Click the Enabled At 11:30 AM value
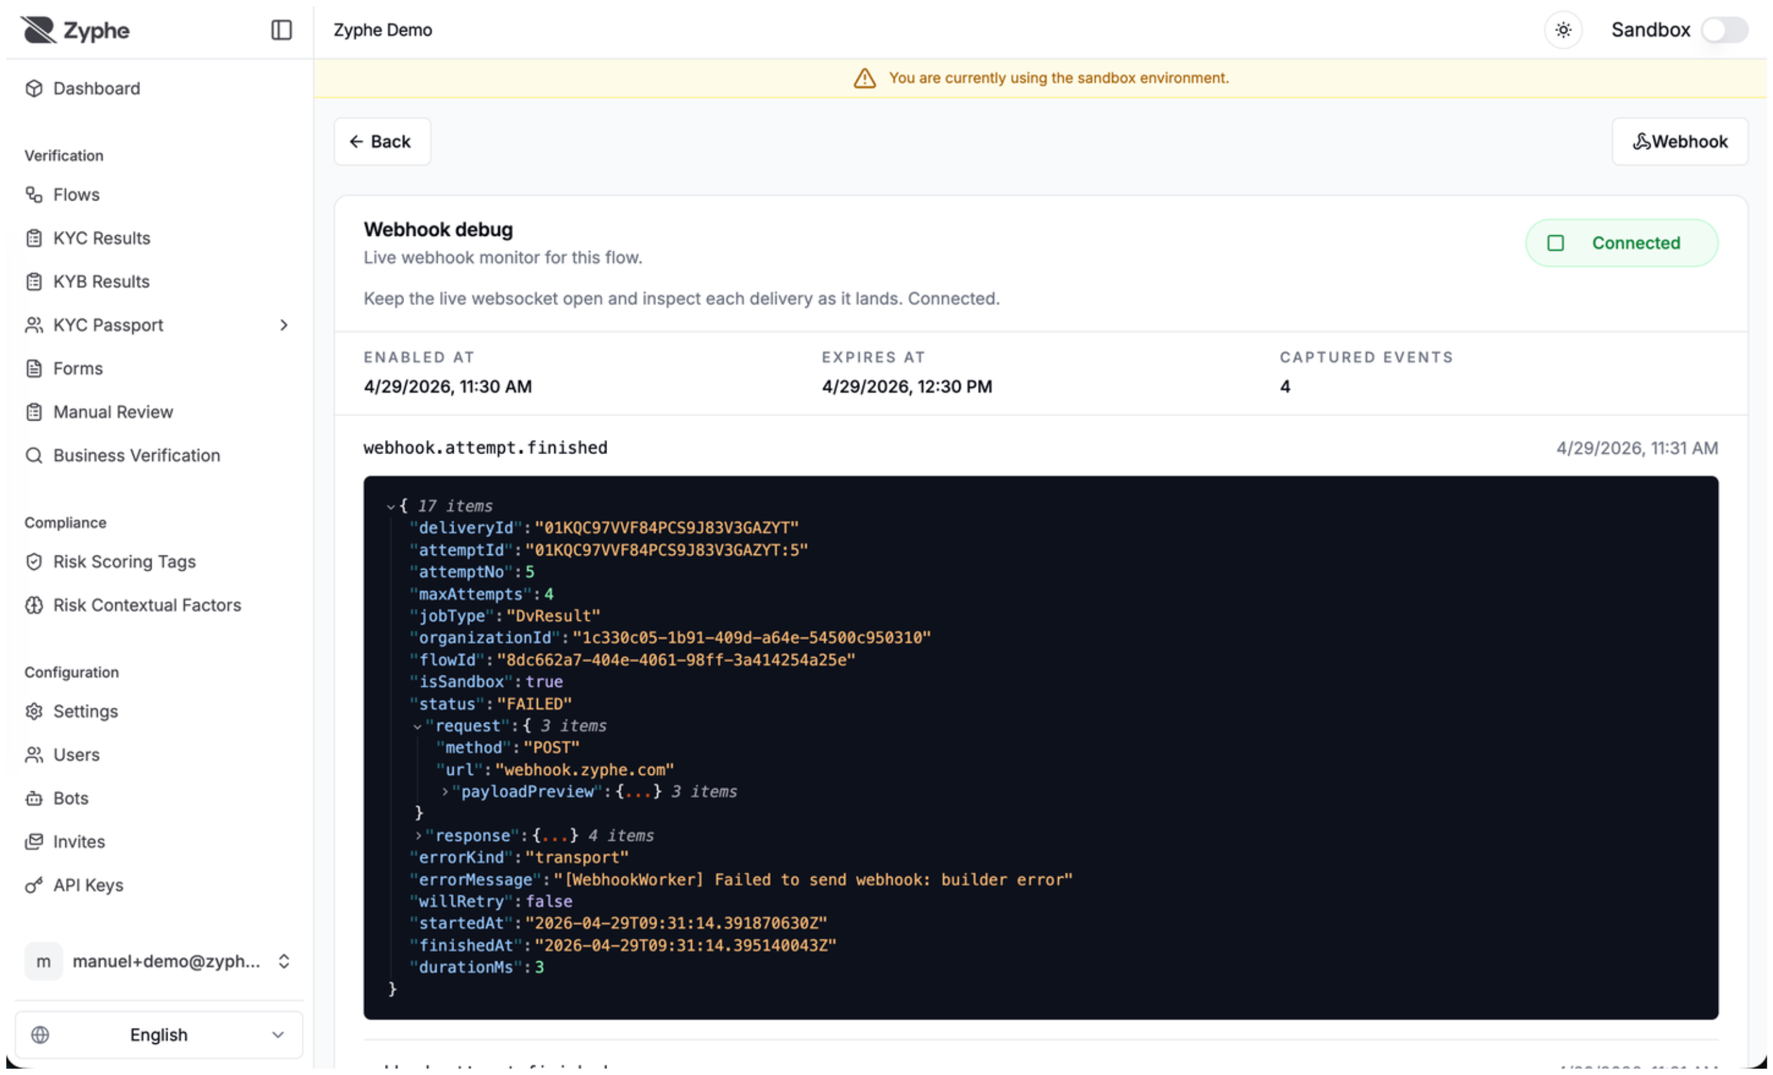The height and width of the screenshot is (1075, 1773). pyautogui.click(x=448, y=387)
